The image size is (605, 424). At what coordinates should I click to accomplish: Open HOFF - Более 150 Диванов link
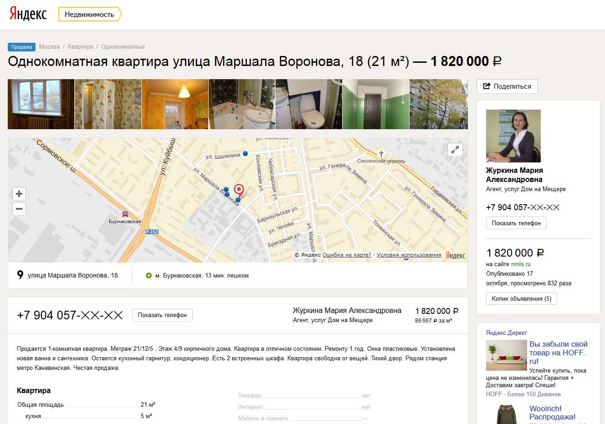click(523, 394)
